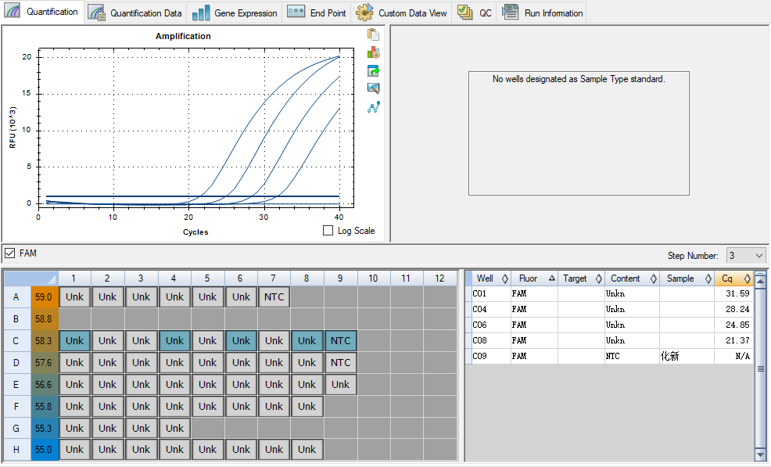Viewport: 771px width, 467px height.
Task: Open the Step Number dropdown
Action: pyautogui.click(x=746, y=255)
